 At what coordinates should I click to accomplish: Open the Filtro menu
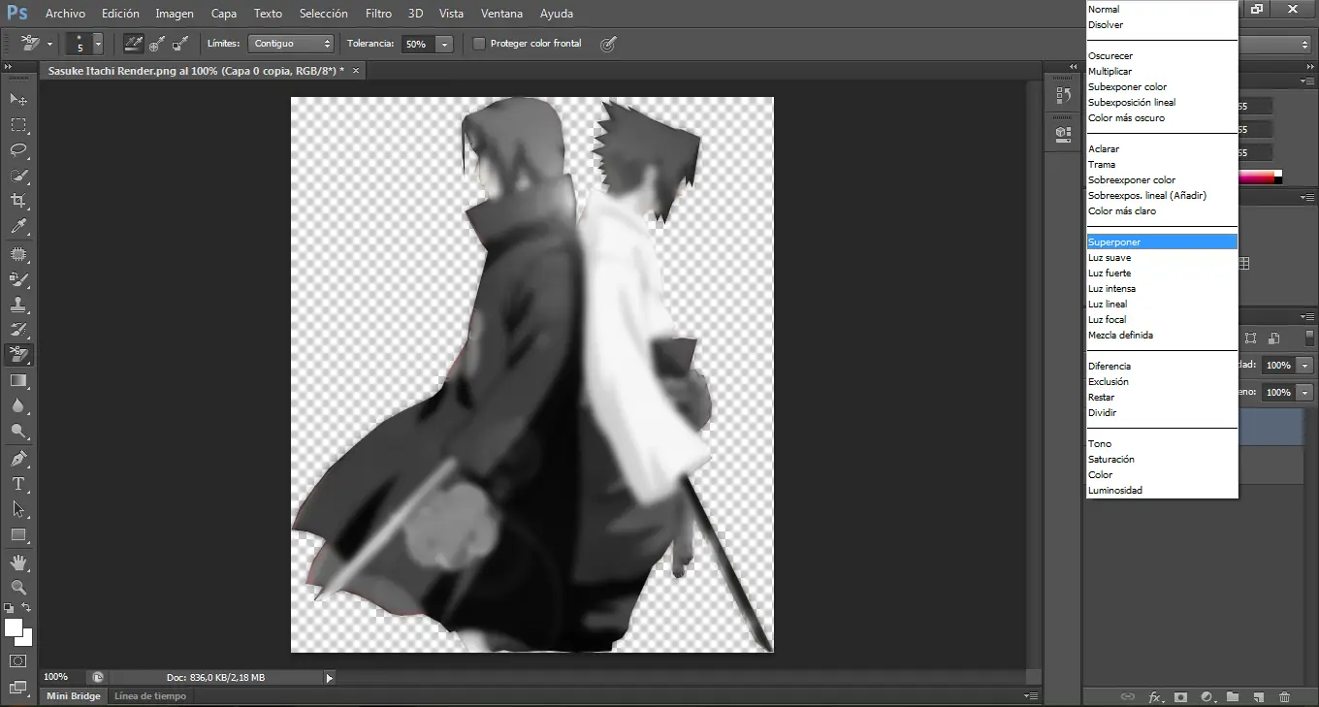379,14
